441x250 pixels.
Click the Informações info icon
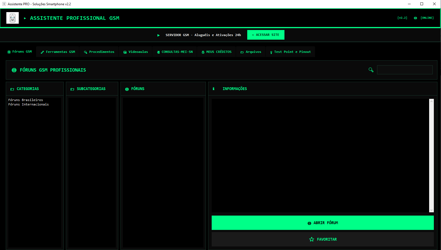214,89
